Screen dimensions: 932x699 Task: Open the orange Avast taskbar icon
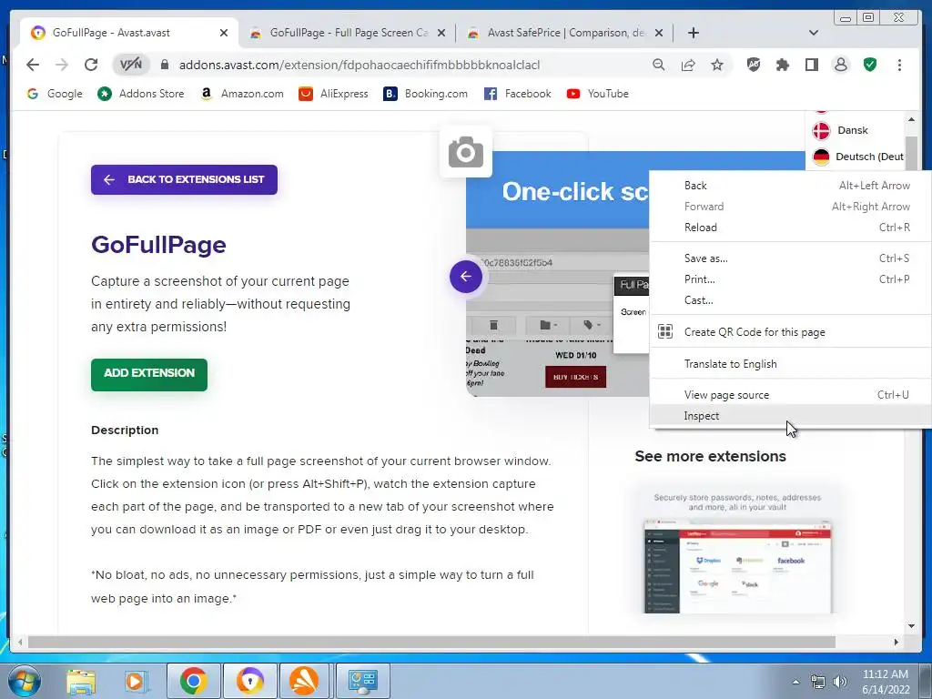304,681
